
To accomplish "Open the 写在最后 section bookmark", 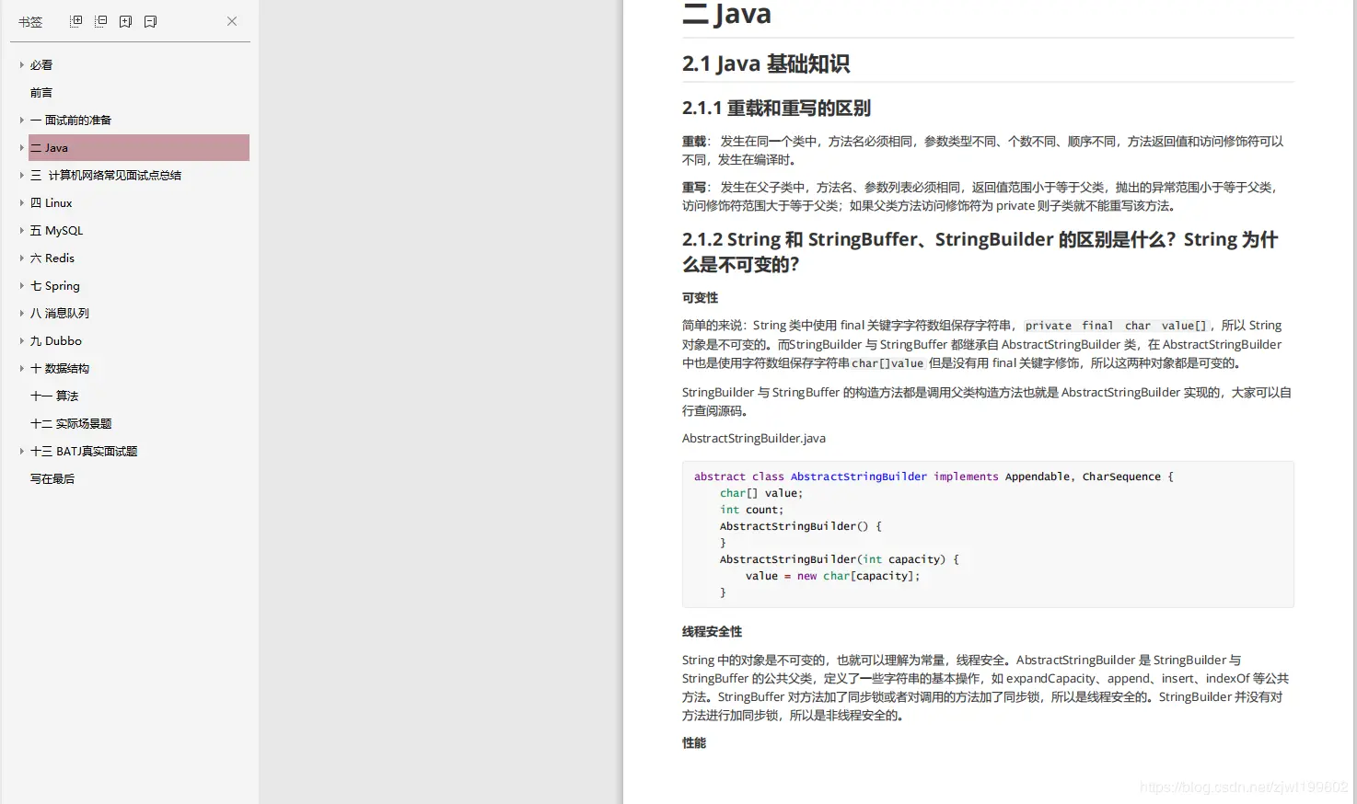I will [x=52, y=478].
